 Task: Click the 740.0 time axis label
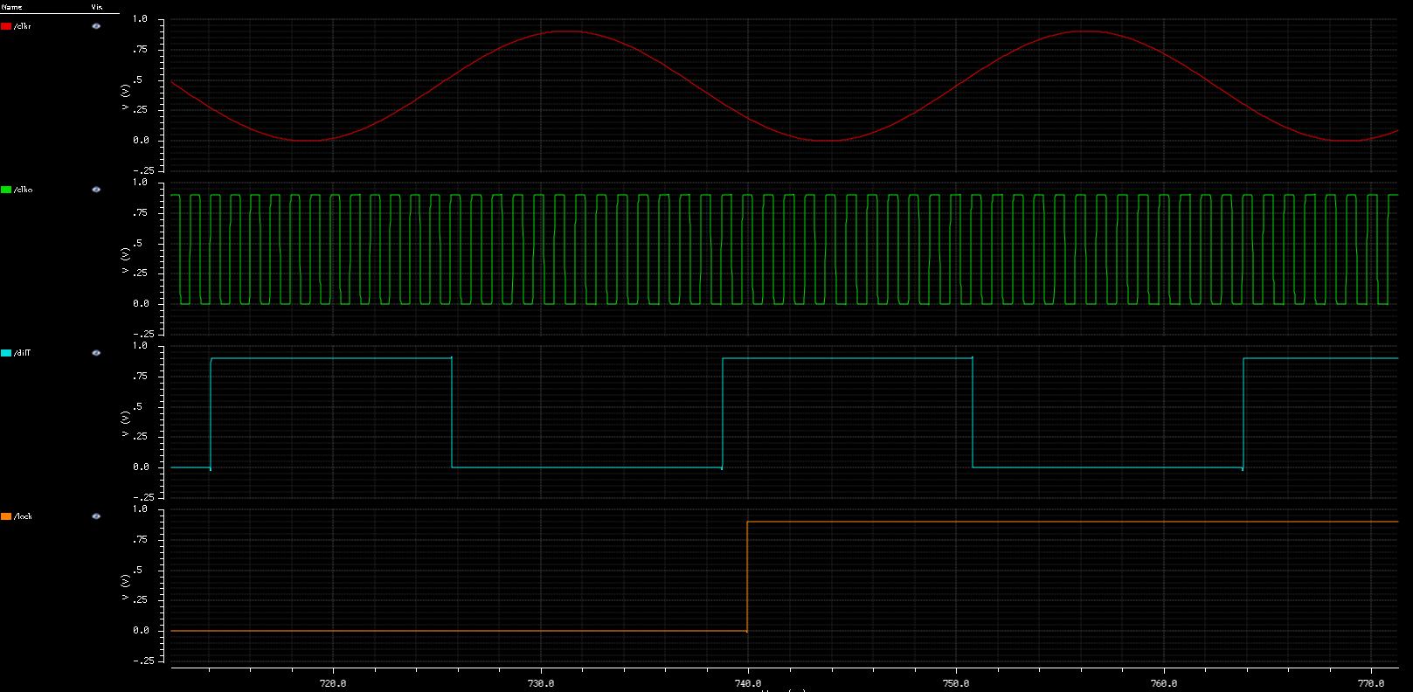pos(748,683)
